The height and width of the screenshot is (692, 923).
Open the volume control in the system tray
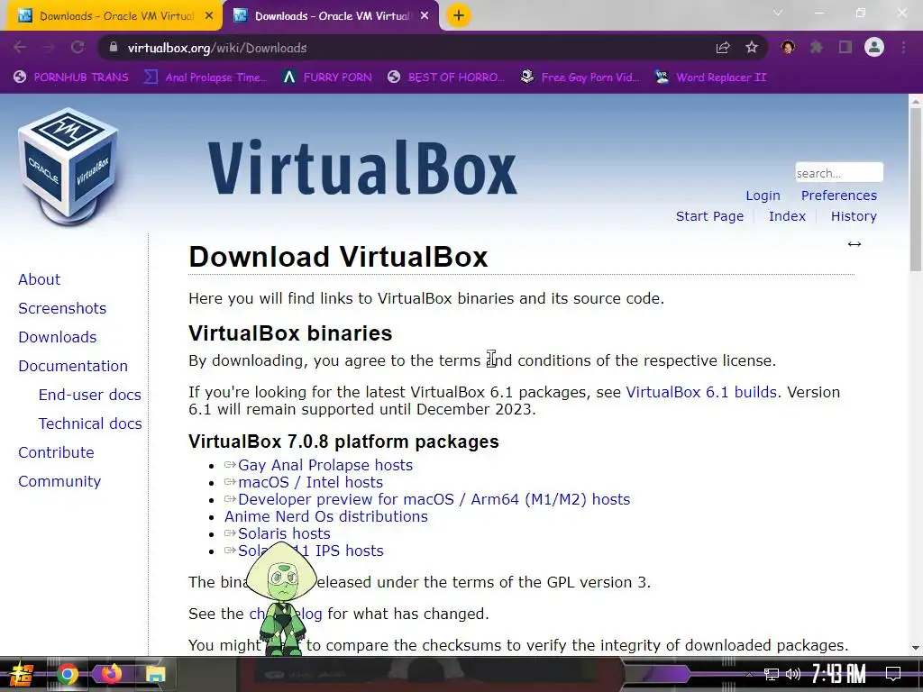point(793,674)
